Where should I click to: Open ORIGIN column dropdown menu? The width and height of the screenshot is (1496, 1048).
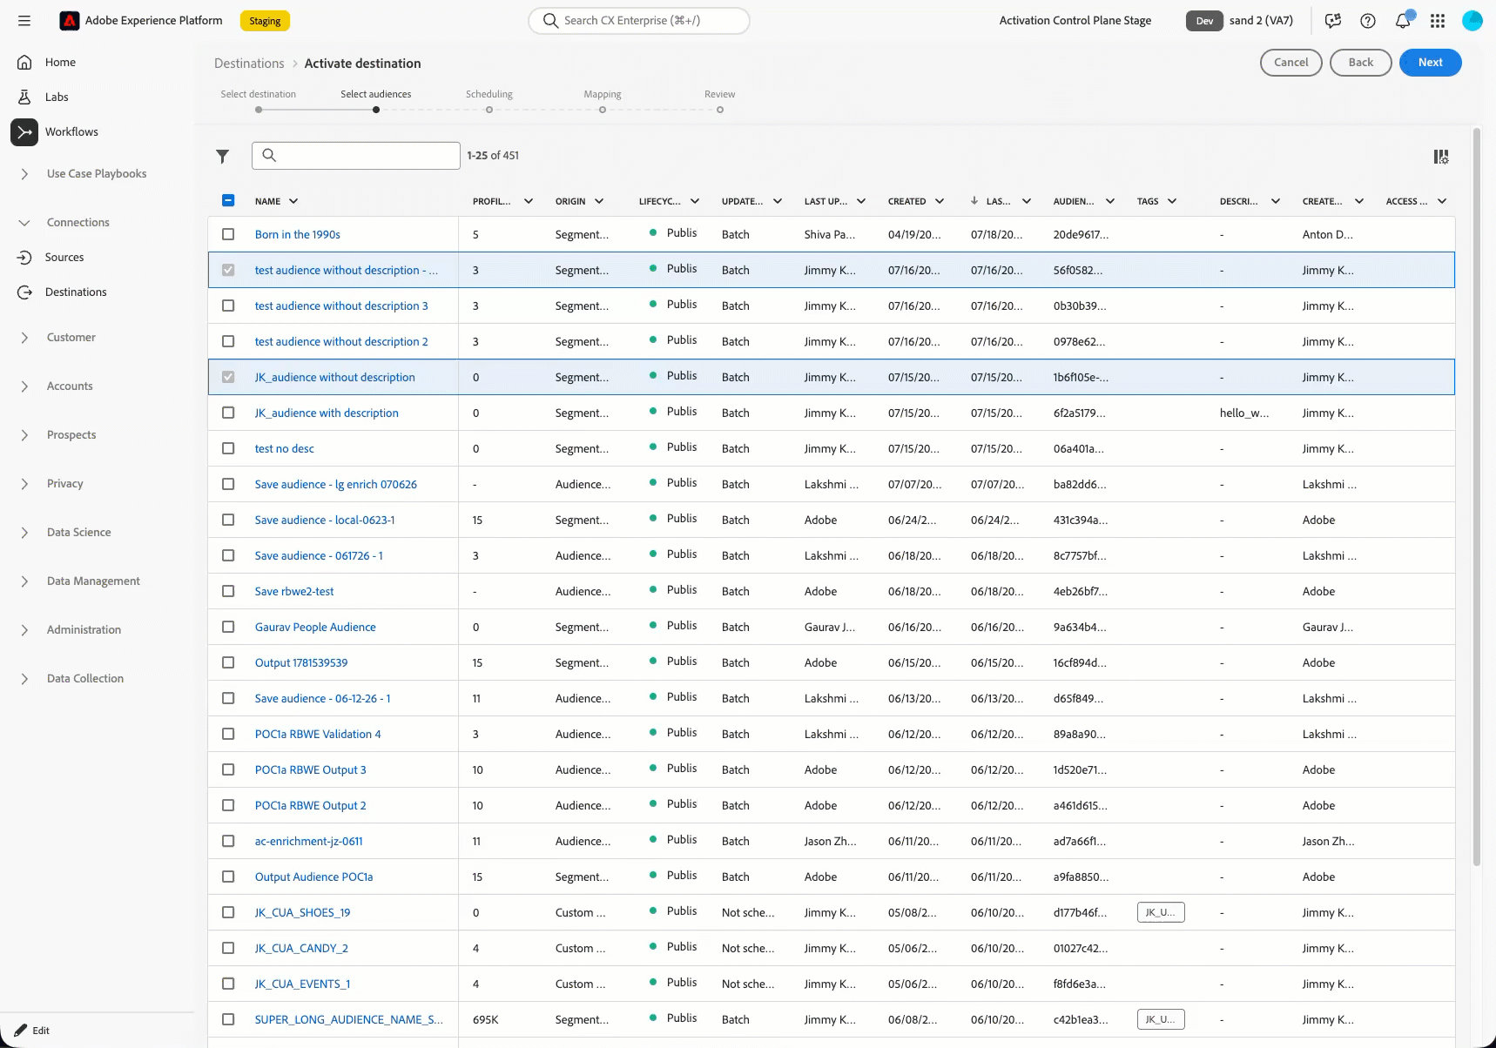(599, 201)
